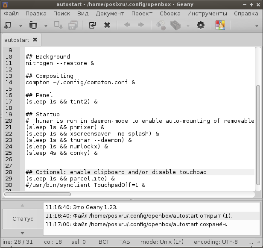
Task: Open the Инструменты menu
Action: click(x=207, y=14)
